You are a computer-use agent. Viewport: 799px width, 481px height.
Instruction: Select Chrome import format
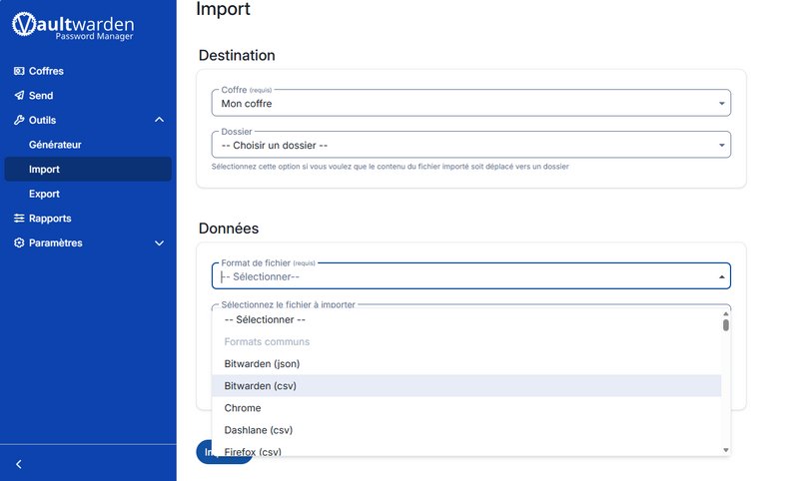[x=243, y=408]
